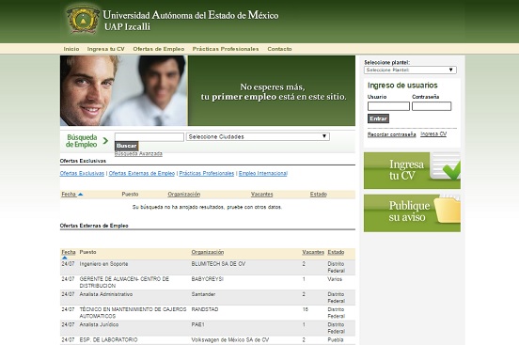Sort external offers by Organización
519x345 pixels.
coord(208,252)
